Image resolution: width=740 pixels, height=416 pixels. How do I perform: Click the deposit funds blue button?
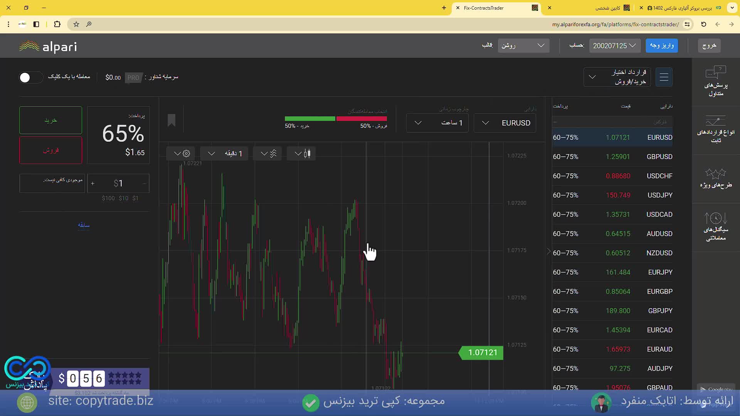[661, 45]
